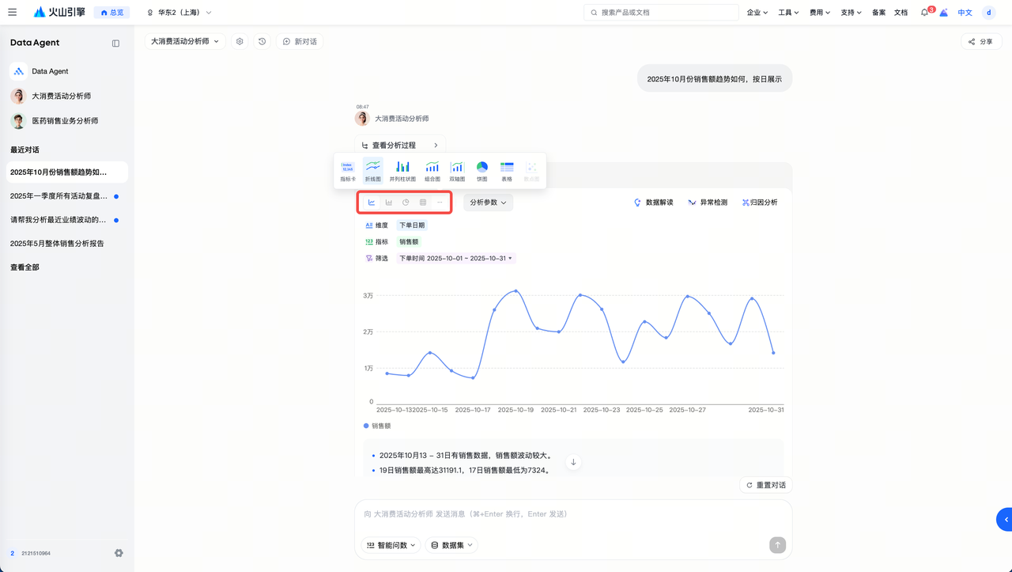This screenshot has height=572, width=1012.
Task: Open the 华东2（上海） region dropdown
Action: coord(179,13)
